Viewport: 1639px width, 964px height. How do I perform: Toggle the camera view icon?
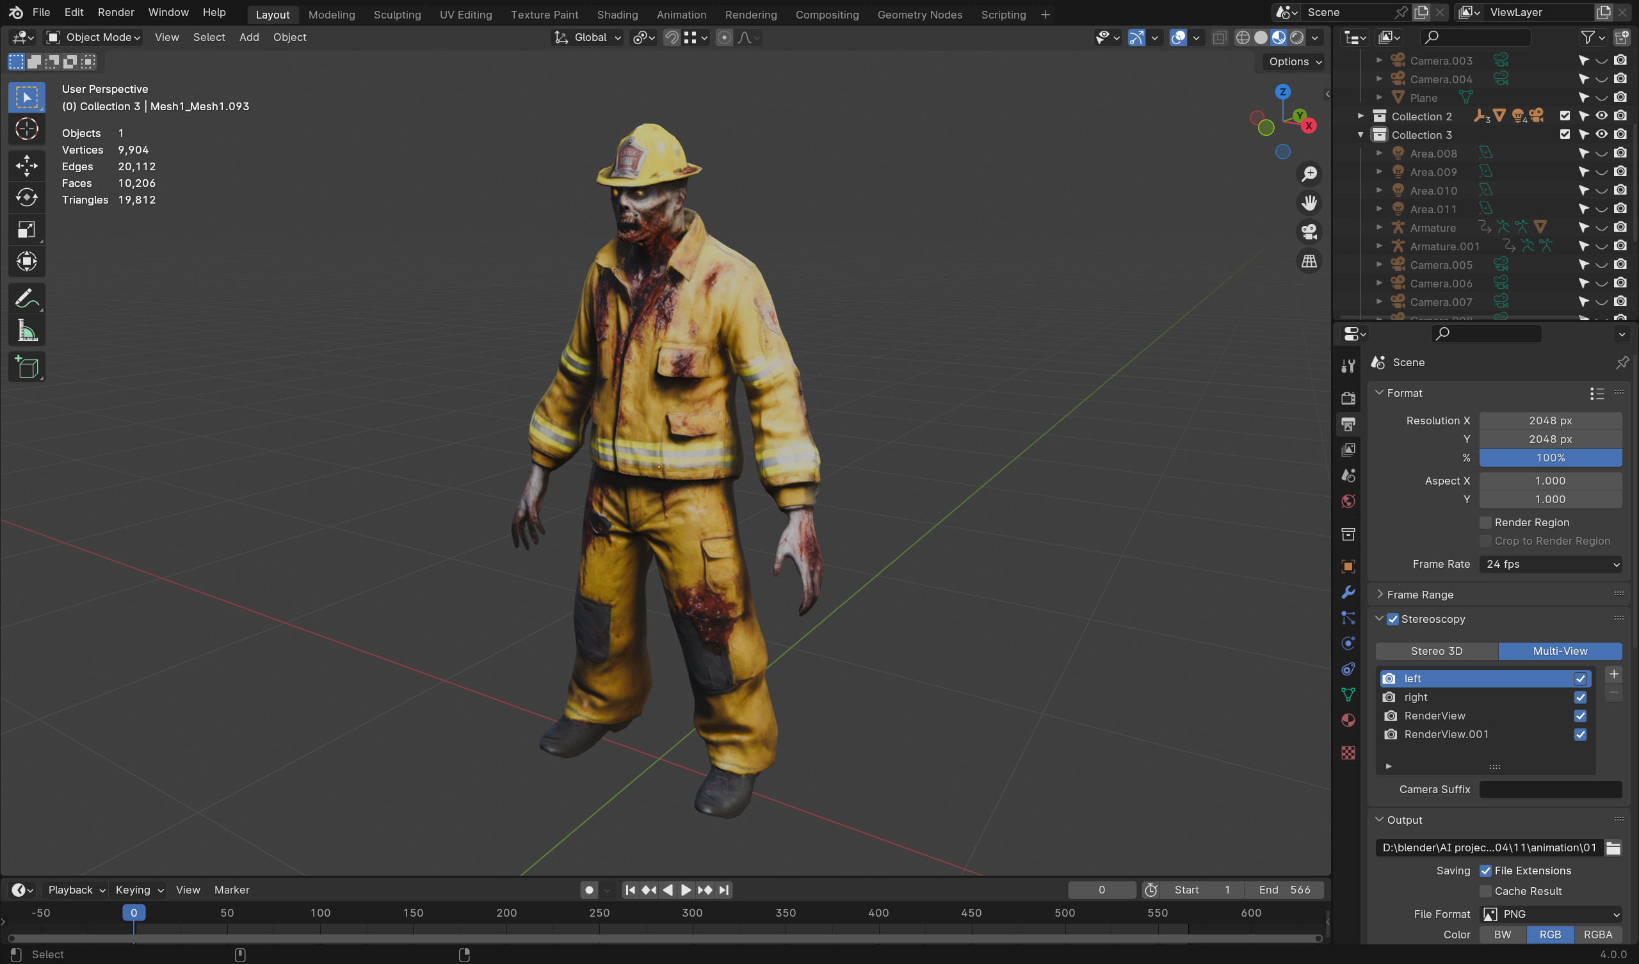point(1309,232)
